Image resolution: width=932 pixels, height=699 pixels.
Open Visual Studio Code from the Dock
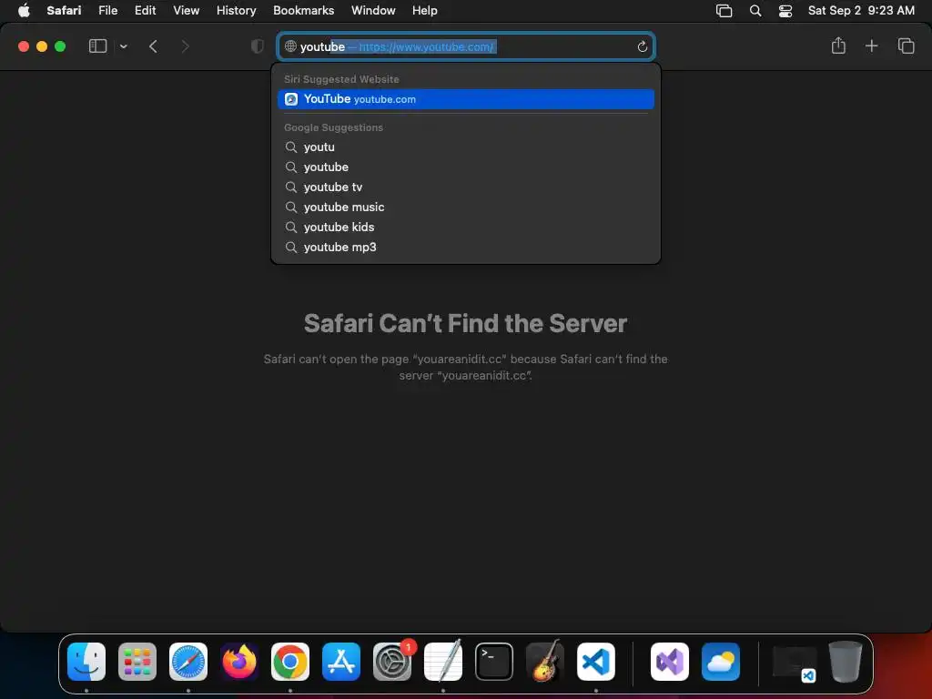click(596, 662)
